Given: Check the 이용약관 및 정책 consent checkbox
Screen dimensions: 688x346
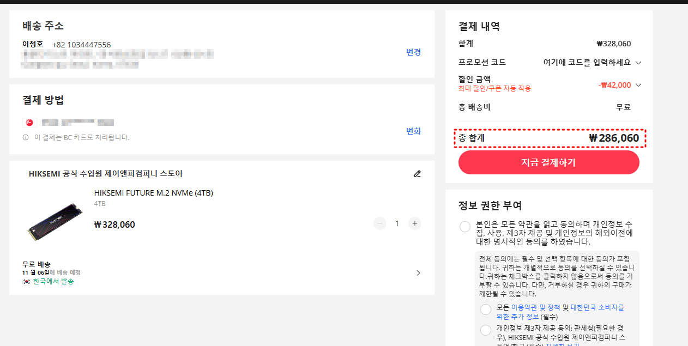Looking at the screenshot, I should pos(486,309).
